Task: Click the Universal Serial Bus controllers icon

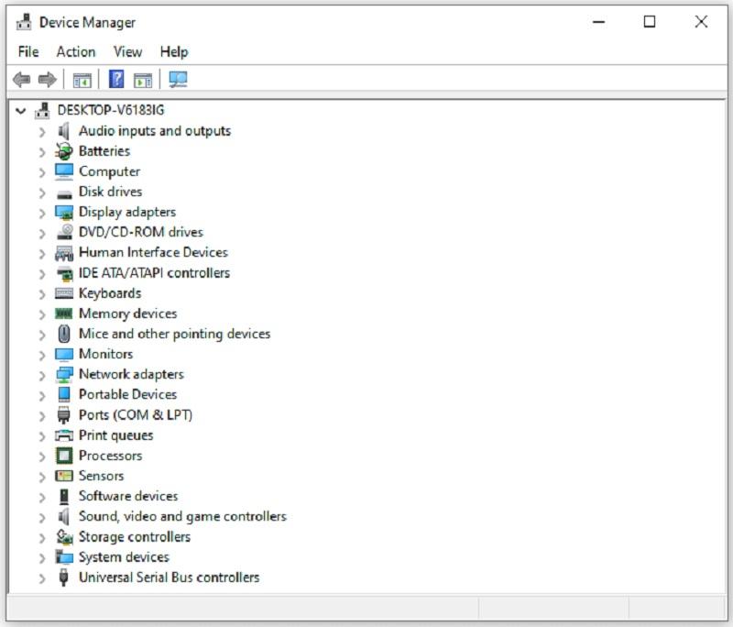Action: 63,577
